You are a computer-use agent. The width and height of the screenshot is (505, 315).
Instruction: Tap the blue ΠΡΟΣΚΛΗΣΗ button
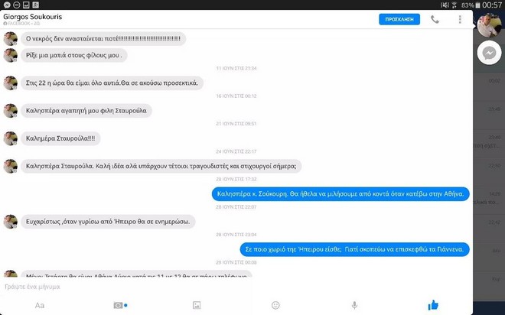399,19
